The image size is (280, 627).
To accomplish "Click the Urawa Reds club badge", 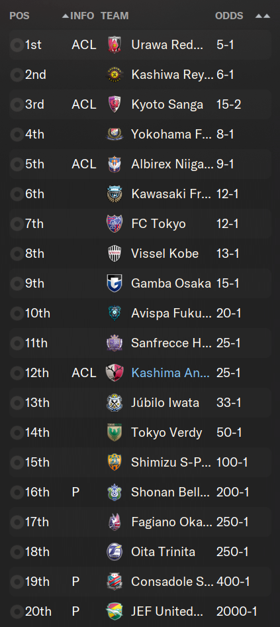I will coord(115,45).
